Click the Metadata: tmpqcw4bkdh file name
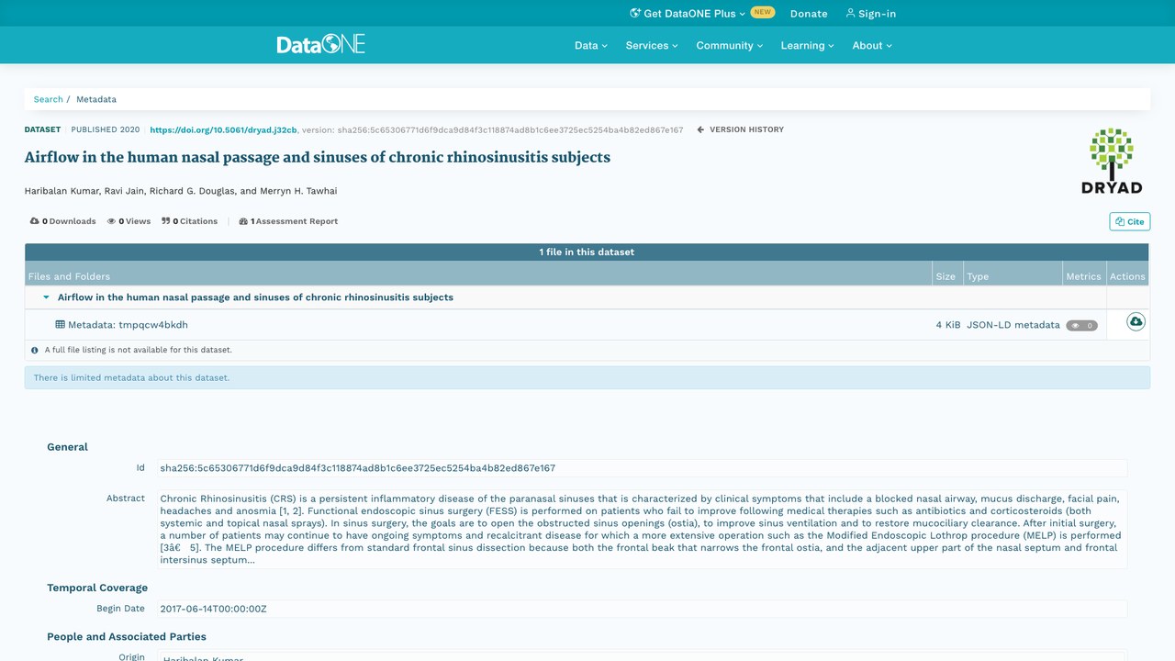The height and width of the screenshot is (661, 1175). pyautogui.click(x=128, y=325)
